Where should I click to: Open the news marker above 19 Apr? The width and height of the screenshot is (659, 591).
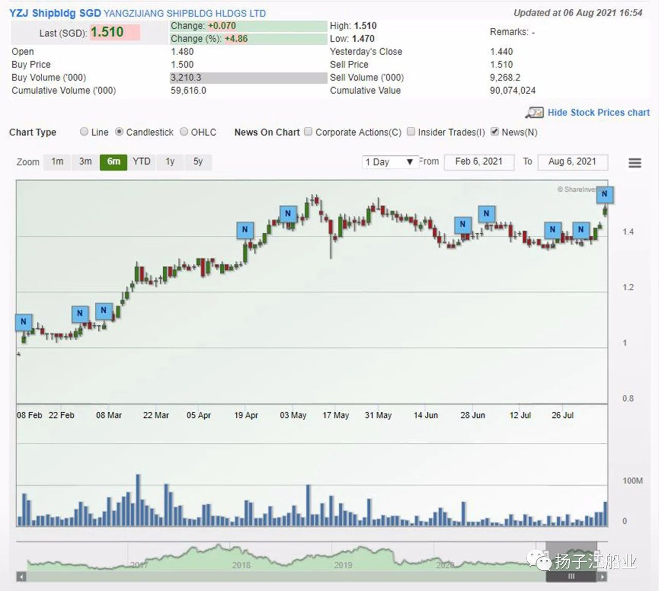tap(245, 230)
